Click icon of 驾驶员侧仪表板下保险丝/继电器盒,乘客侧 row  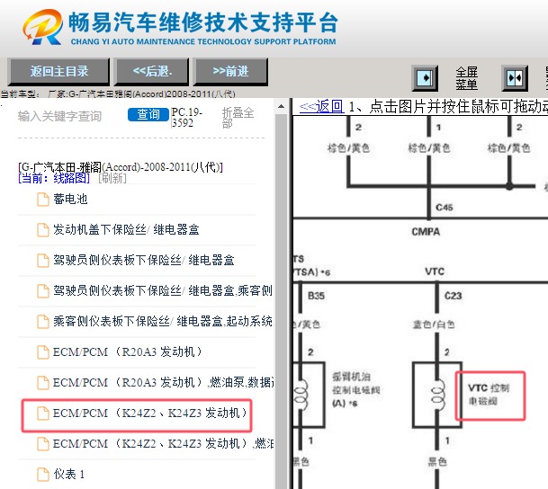click(x=43, y=290)
